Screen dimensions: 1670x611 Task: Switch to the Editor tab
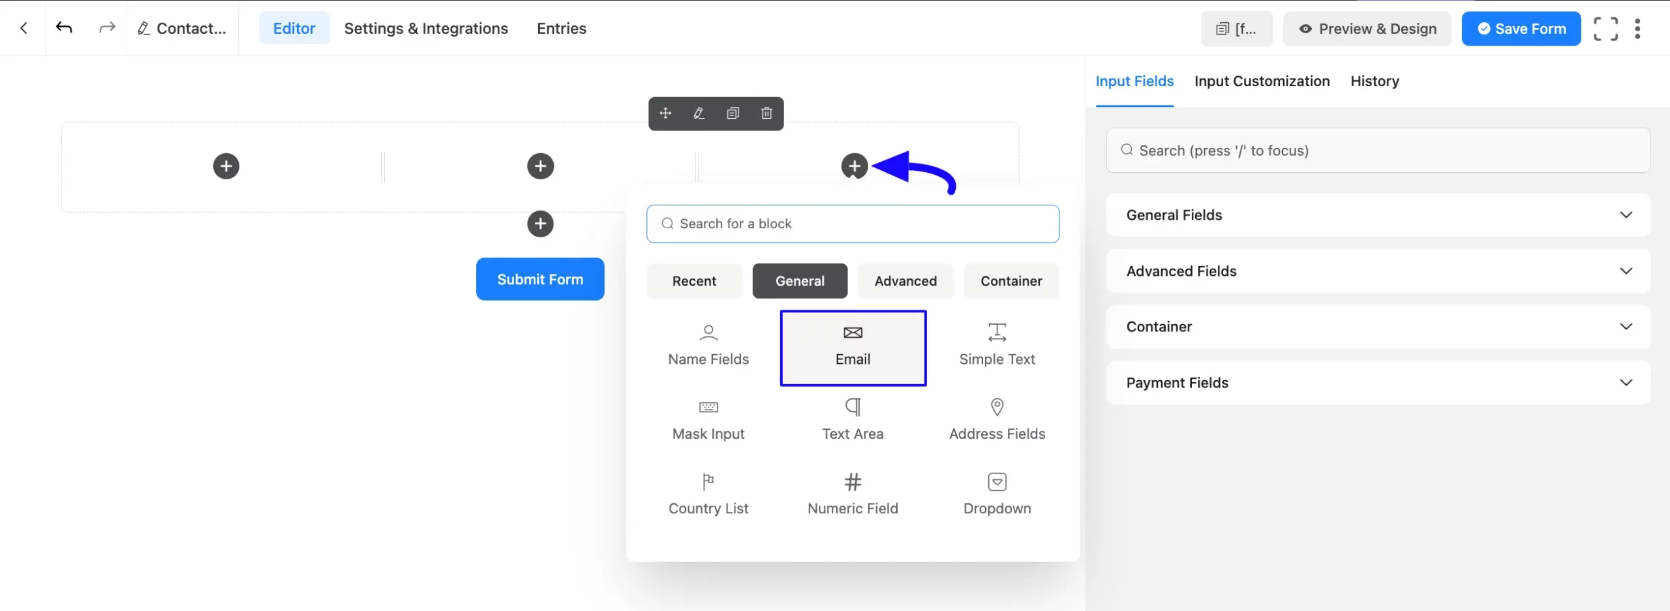294,28
